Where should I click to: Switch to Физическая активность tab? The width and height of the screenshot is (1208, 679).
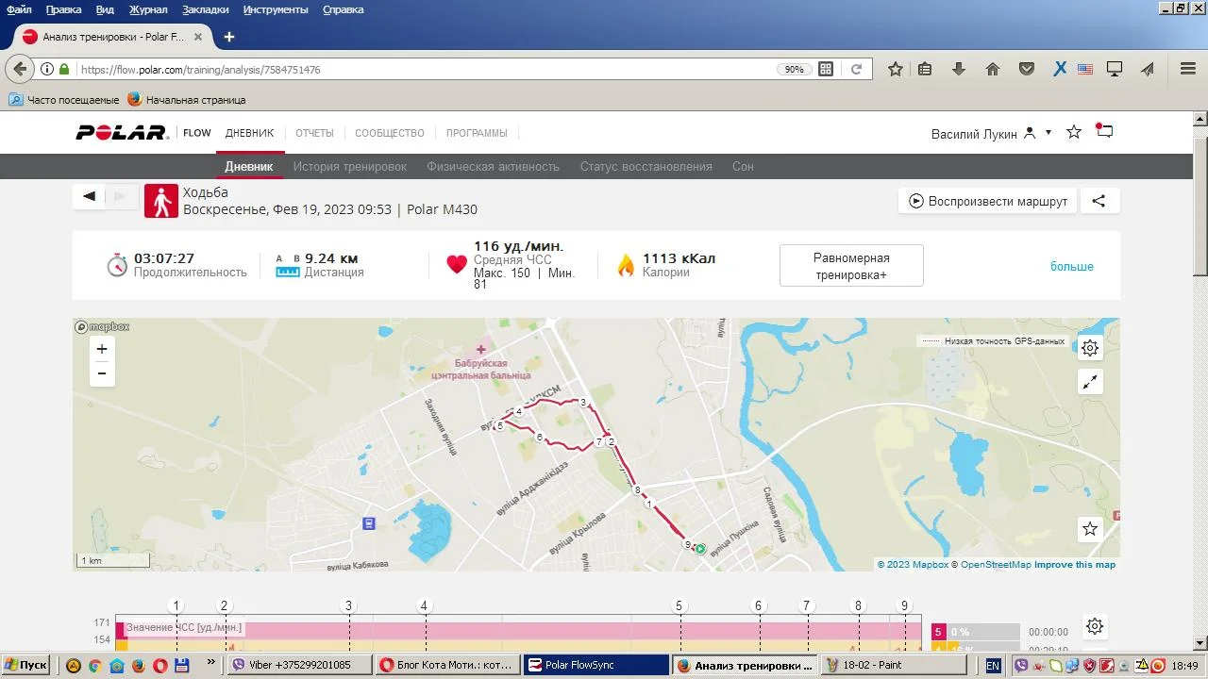click(x=493, y=166)
